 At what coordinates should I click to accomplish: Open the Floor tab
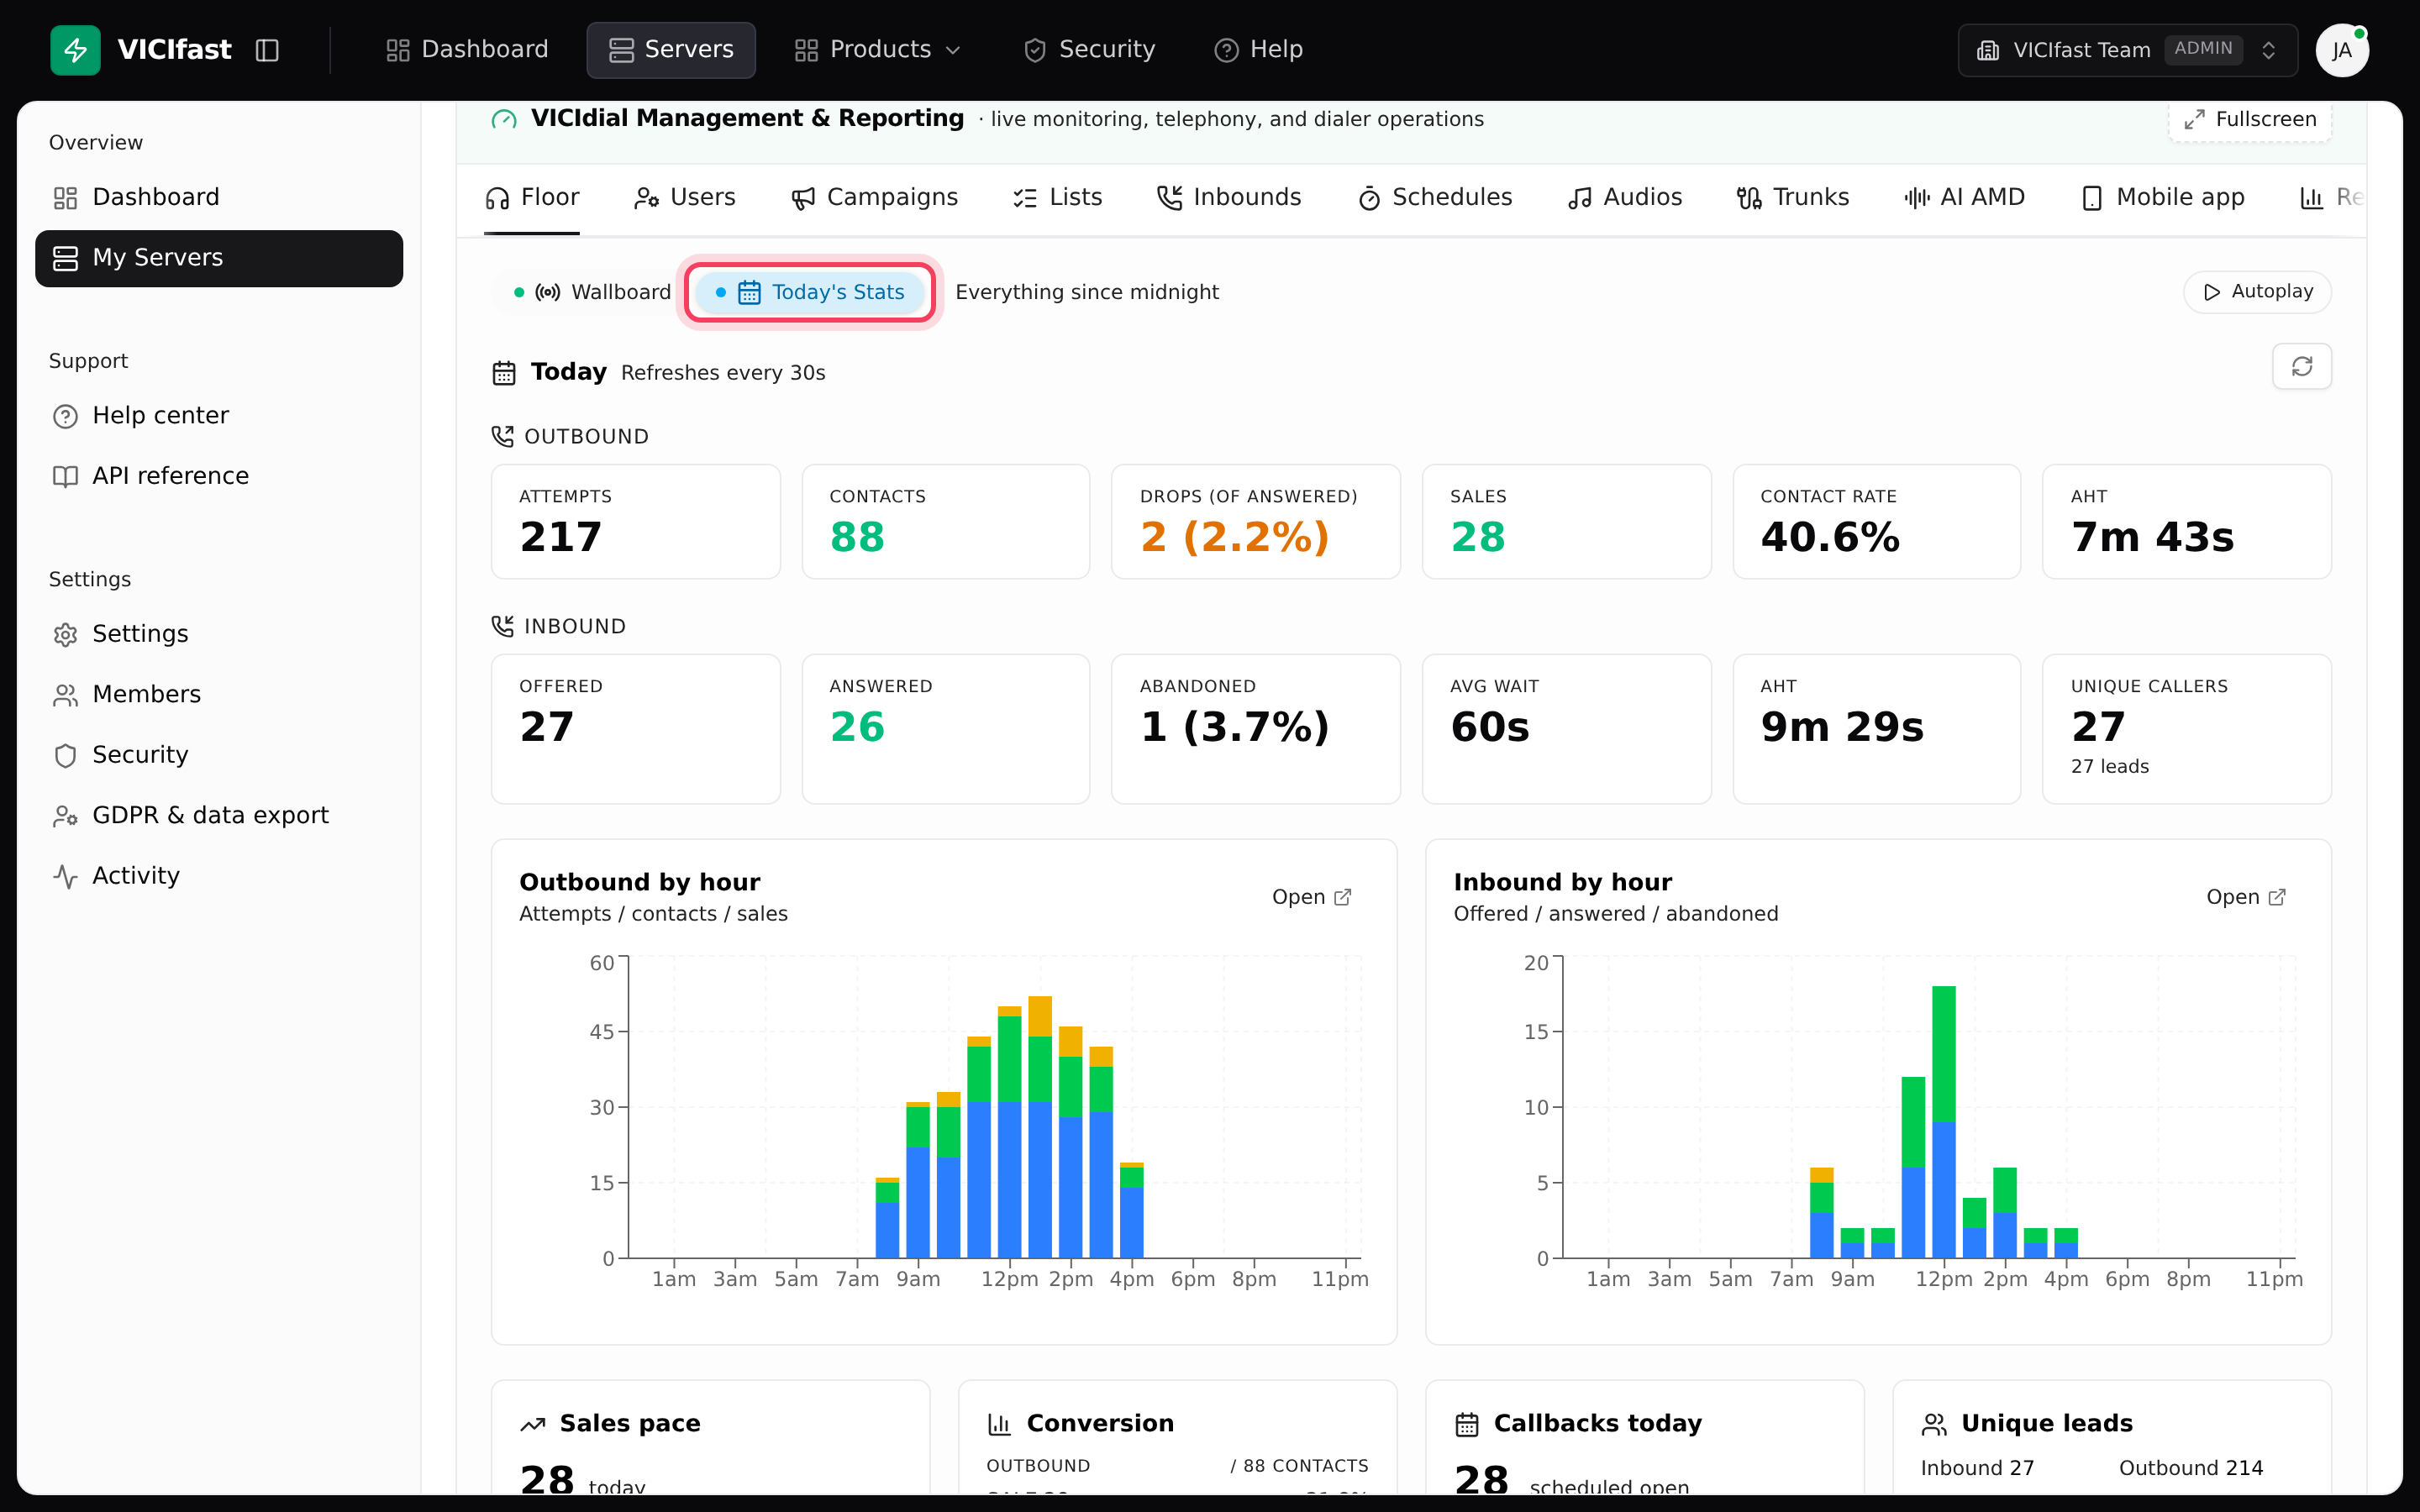(x=532, y=198)
